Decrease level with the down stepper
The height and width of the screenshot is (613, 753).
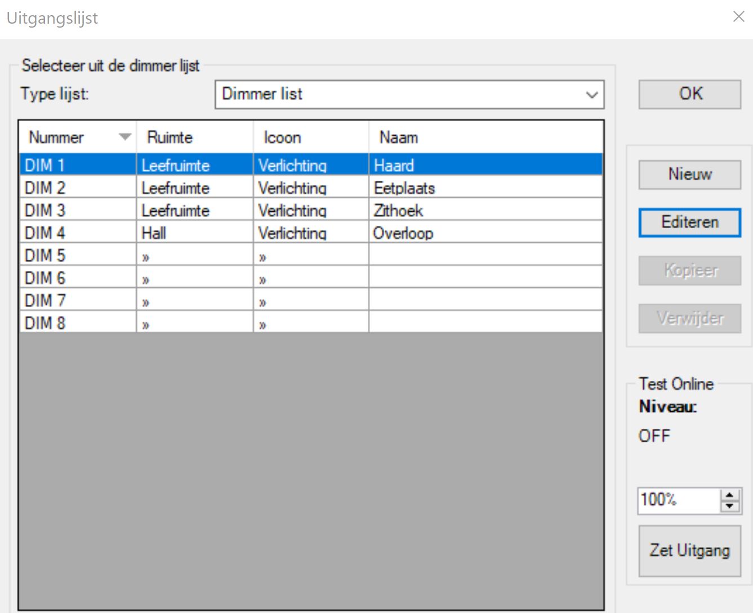(729, 505)
